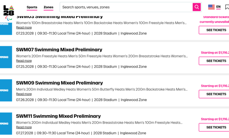Expand Read more for SWM03 session
Image resolution: width=229 pixels, height=138 pixels.
click(24, 28)
